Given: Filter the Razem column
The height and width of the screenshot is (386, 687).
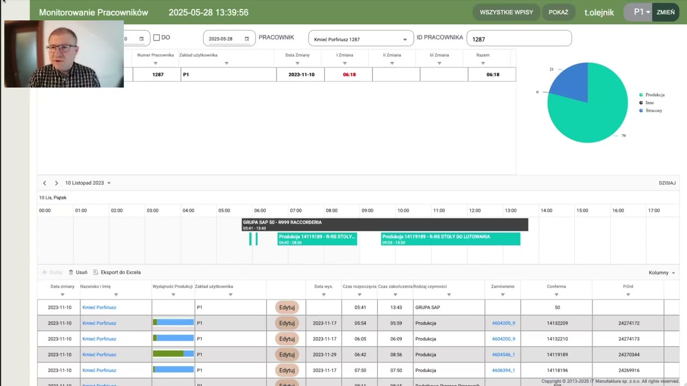Looking at the screenshot, I should pyautogui.click(x=483, y=63).
